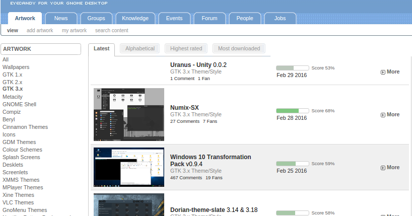The height and width of the screenshot is (216, 412).
Task: Open GTK 1.x category
Action: (13, 75)
